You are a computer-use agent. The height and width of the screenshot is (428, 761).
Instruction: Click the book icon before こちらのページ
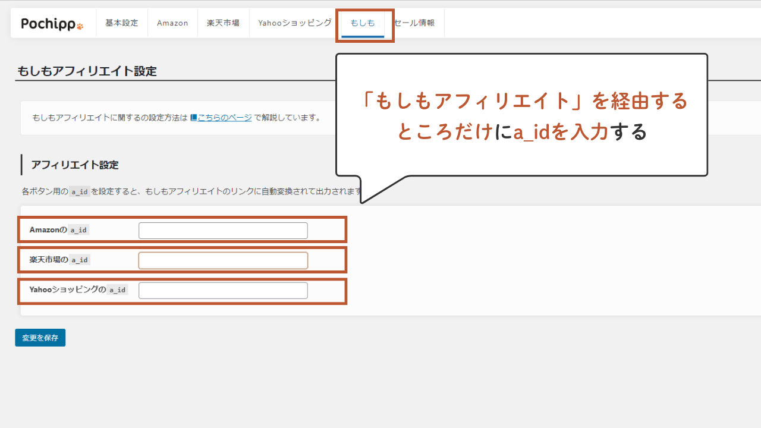[193, 118]
